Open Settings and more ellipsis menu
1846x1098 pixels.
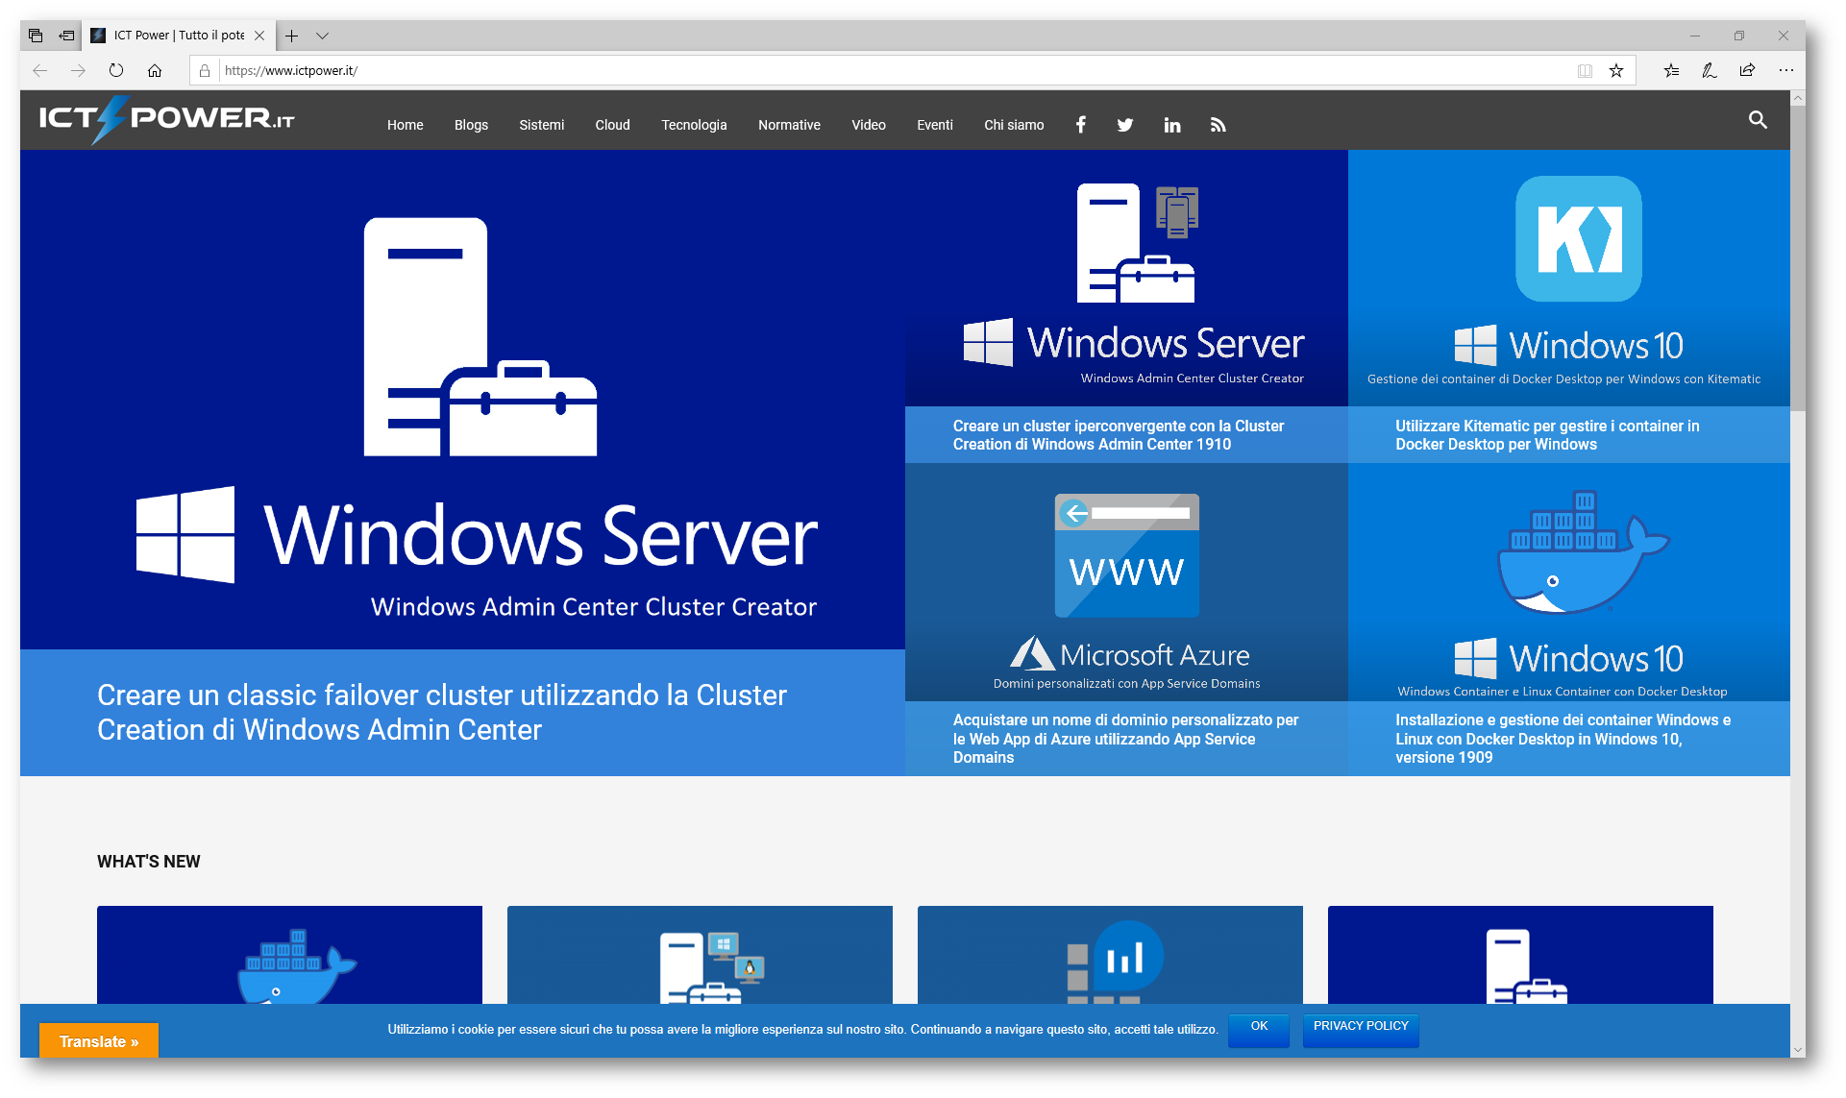coord(1785,70)
